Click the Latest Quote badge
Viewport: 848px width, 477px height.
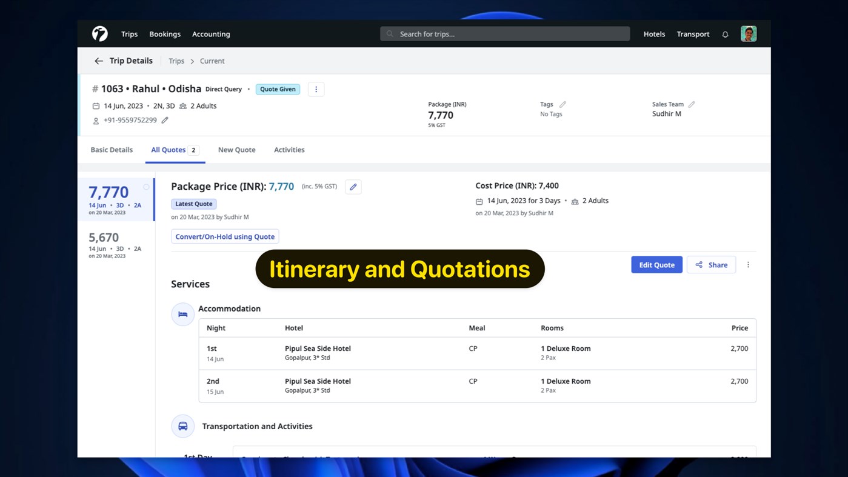click(194, 204)
